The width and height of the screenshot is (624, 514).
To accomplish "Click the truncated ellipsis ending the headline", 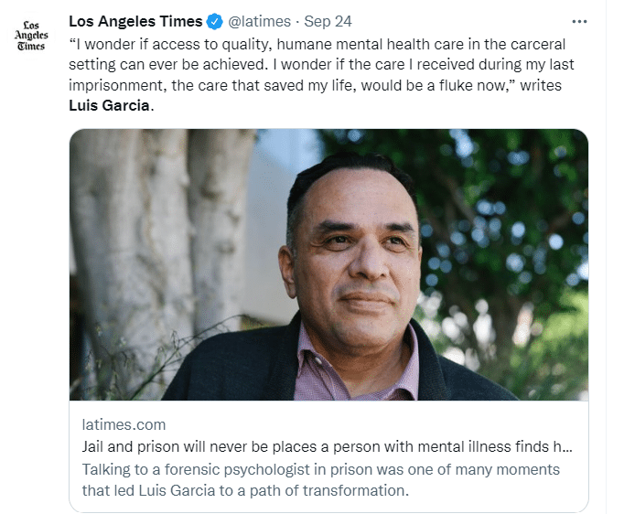I will [x=566, y=448].
